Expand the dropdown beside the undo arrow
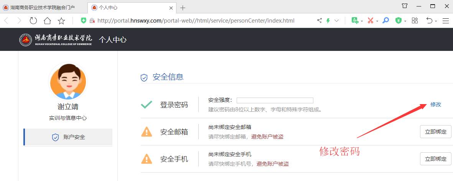 (x=436, y=21)
